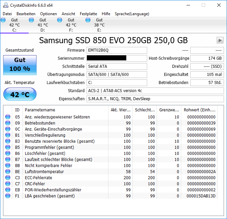The image size is (227, 219).
Task: Select the ECC-Fehlerrate row
Action: coord(110,178)
